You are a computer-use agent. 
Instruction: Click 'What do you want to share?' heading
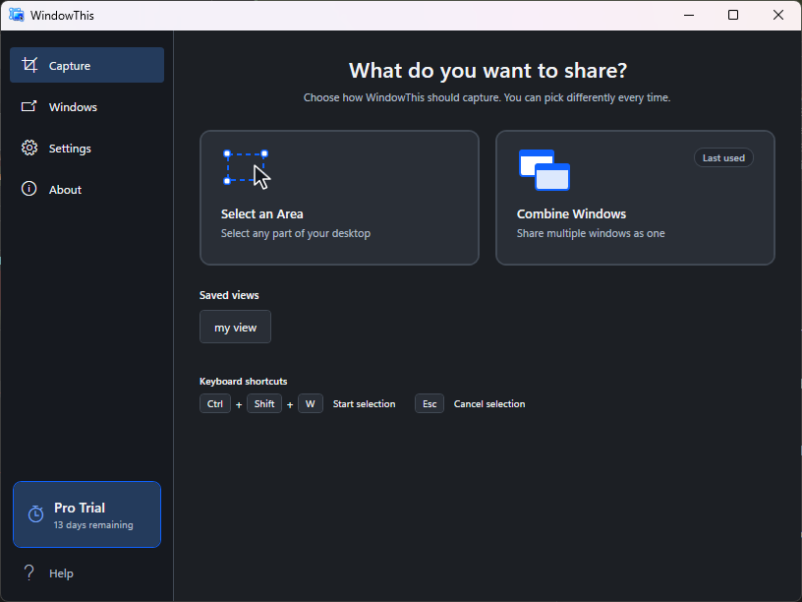tap(487, 70)
